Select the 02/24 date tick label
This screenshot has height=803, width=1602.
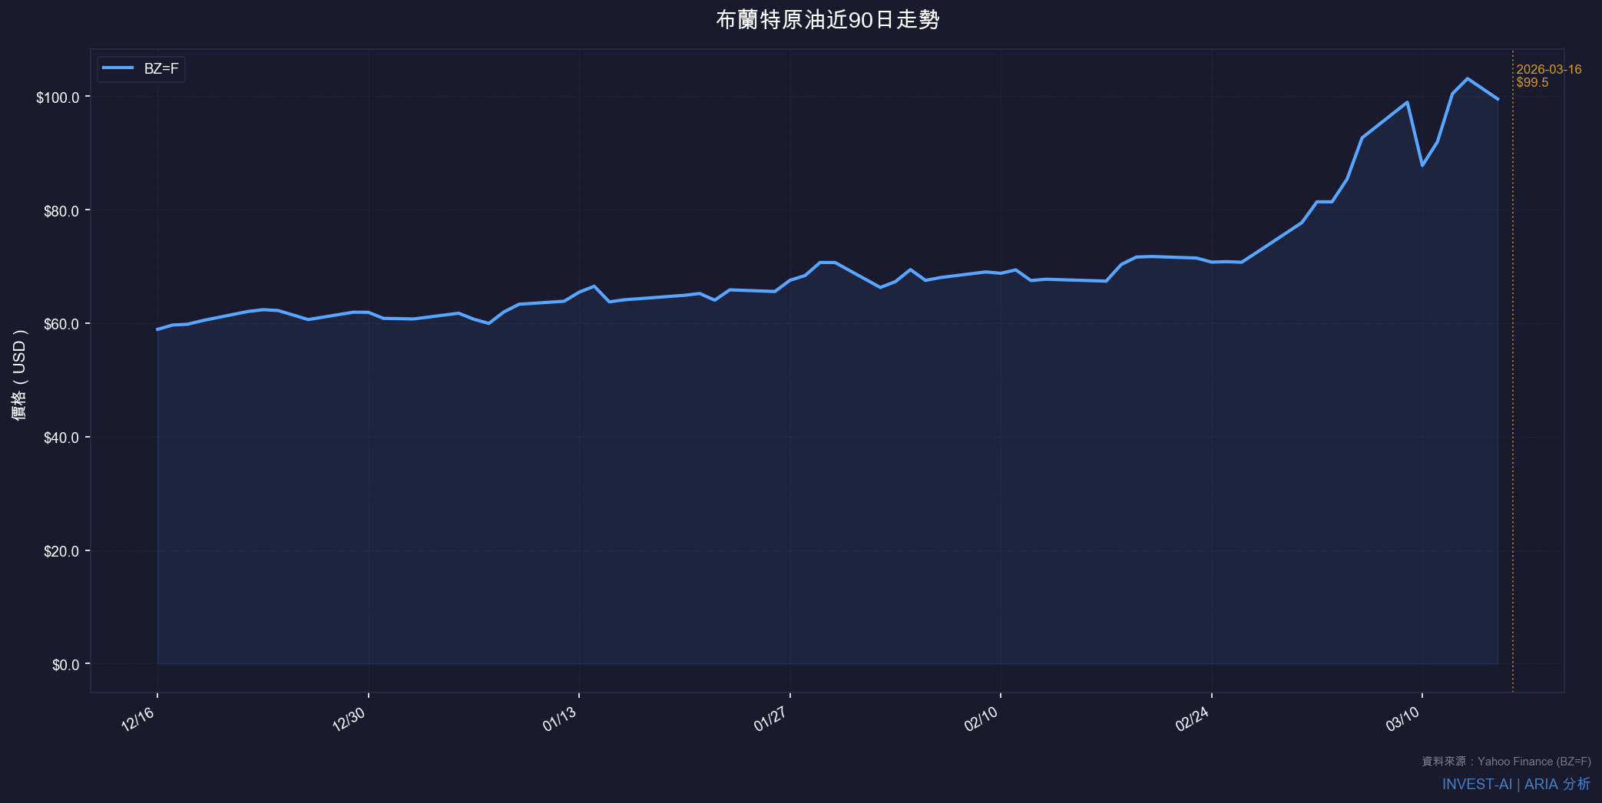tap(1192, 719)
